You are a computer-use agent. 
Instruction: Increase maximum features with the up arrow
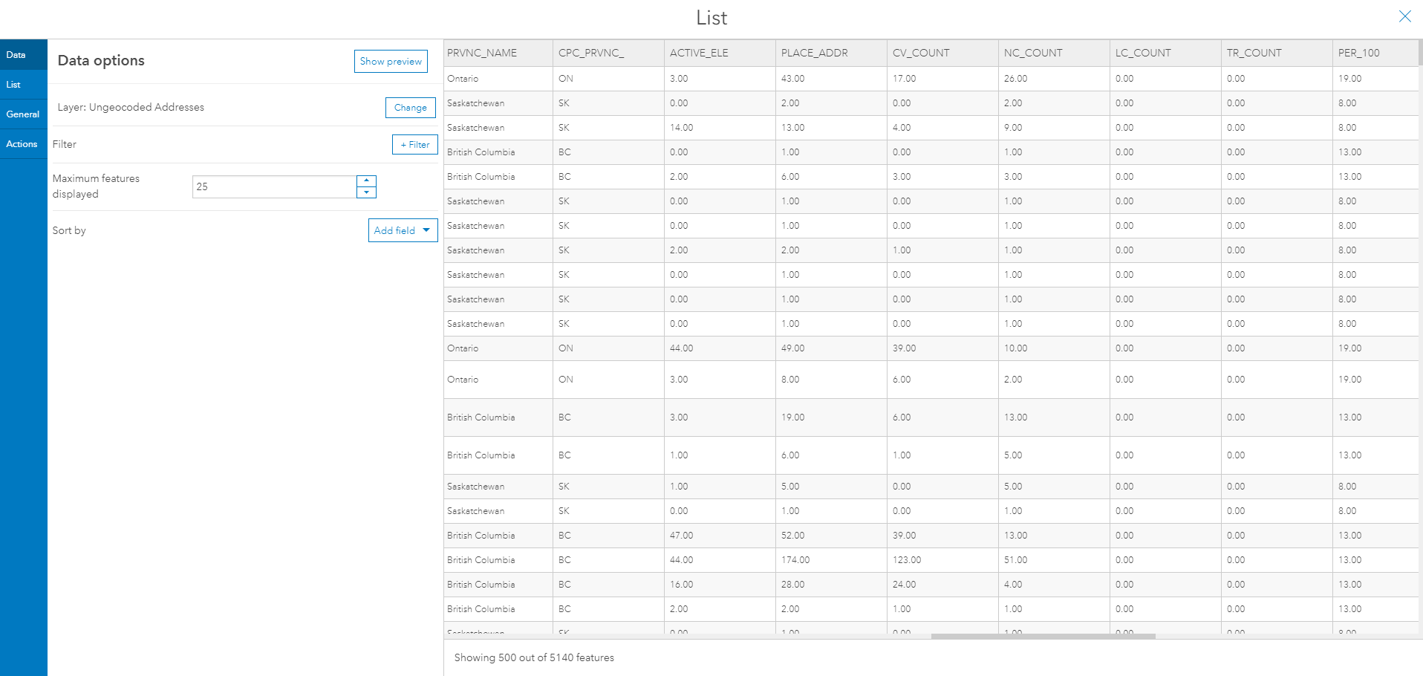click(x=366, y=181)
